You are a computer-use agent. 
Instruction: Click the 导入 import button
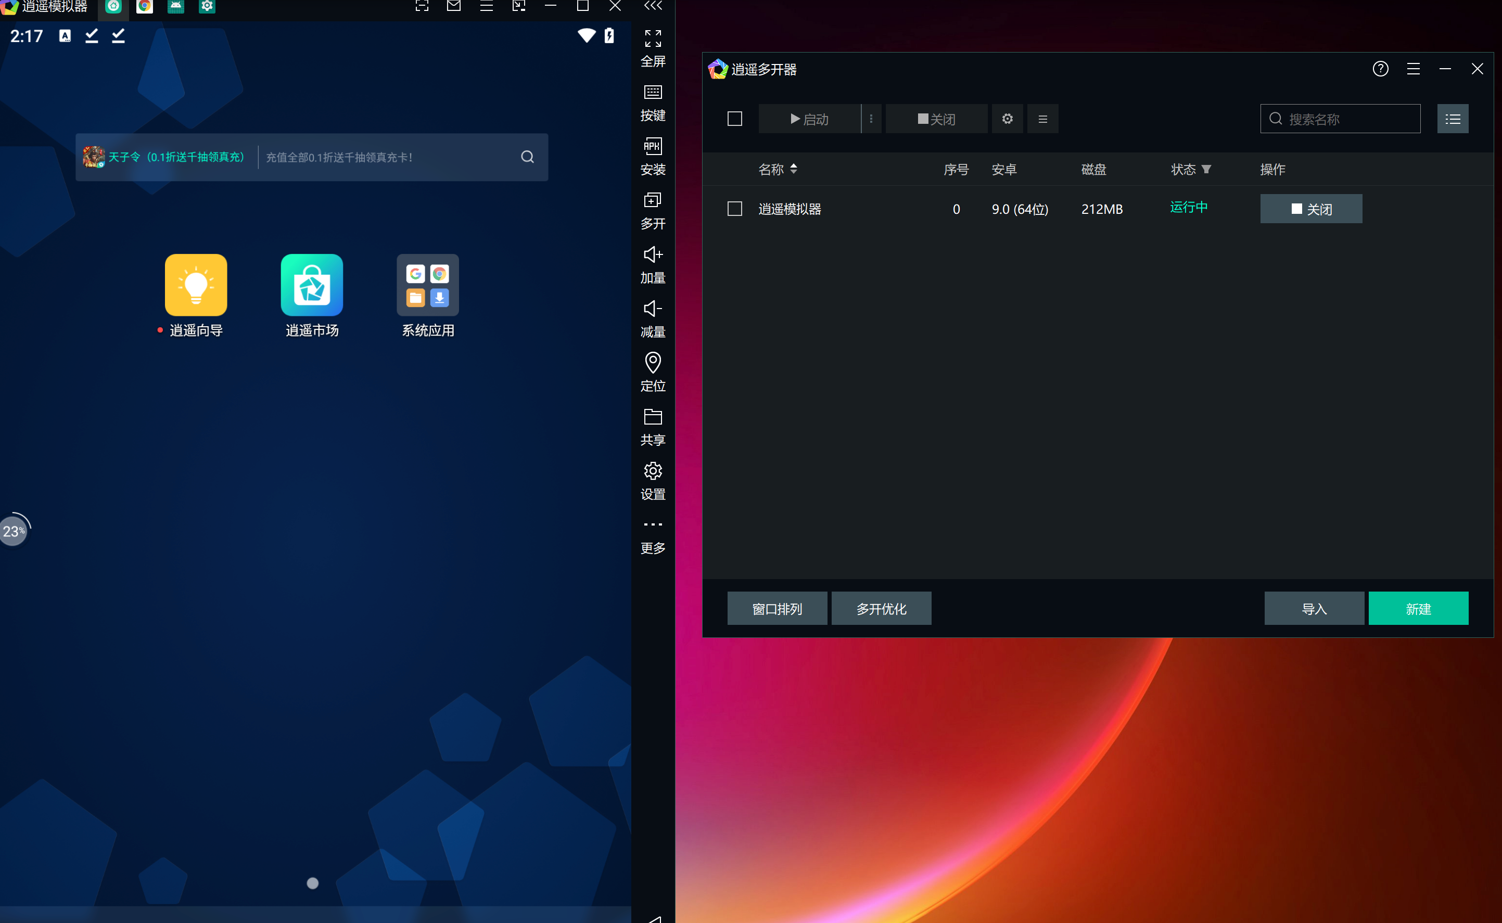tap(1315, 609)
